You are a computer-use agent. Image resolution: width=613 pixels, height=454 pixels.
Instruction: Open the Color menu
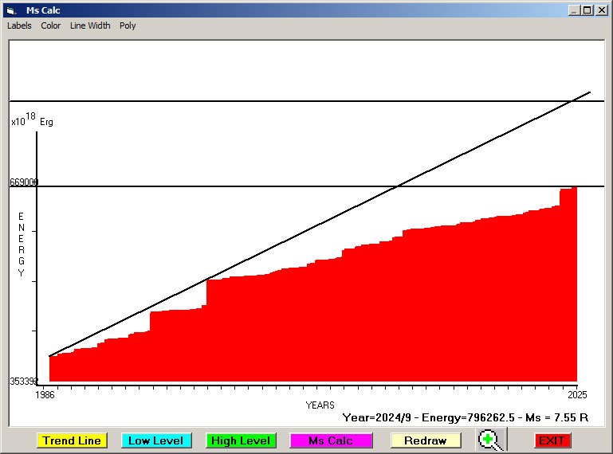click(51, 25)
